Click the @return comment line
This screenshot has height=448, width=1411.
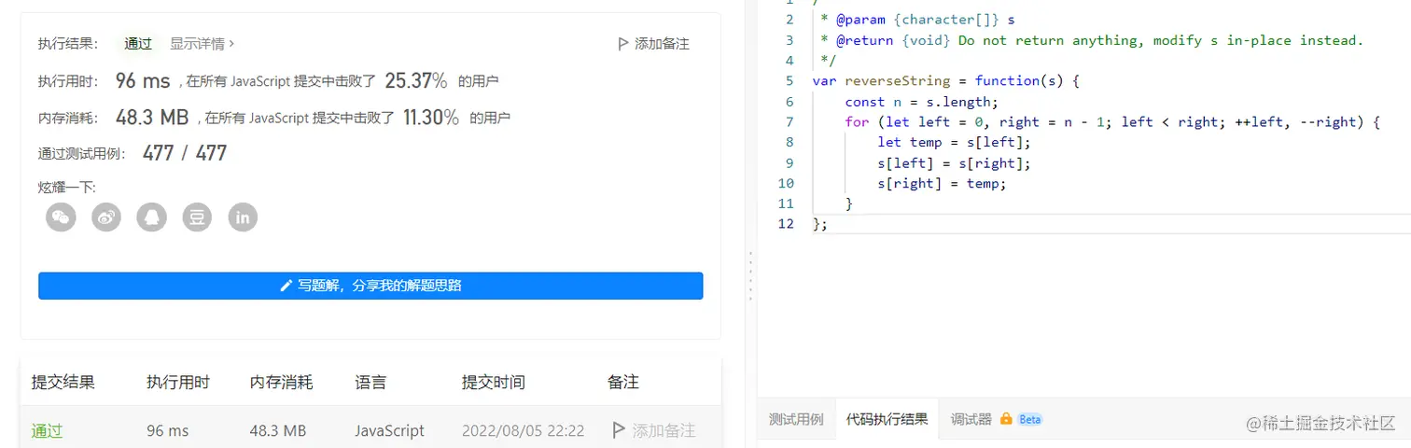[x=1092, y=39]
